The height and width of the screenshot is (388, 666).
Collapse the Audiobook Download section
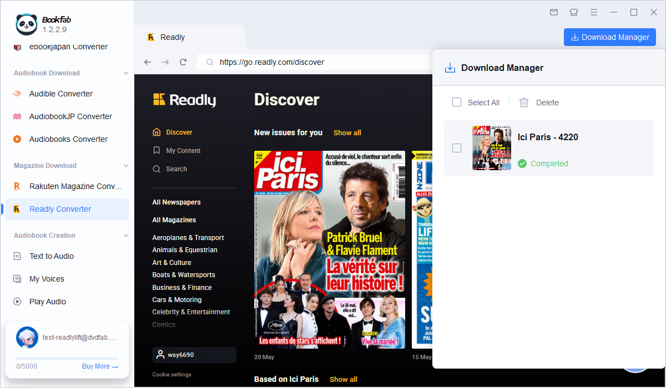[126, 73]
